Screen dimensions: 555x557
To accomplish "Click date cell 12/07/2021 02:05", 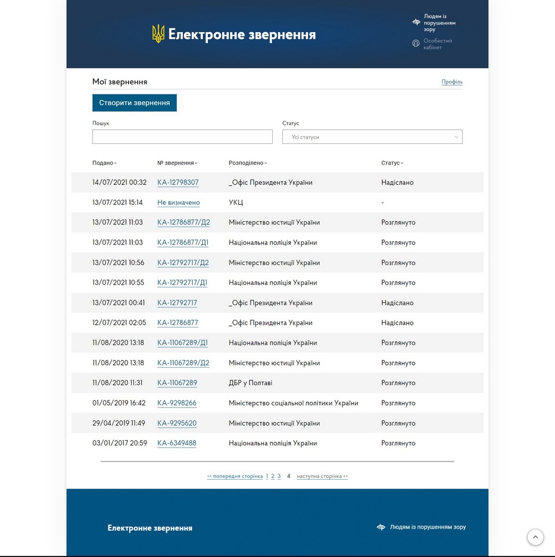I will click(x=119, y=323).
